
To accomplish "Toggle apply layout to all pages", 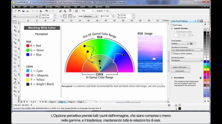I will (x=70, y=16).
